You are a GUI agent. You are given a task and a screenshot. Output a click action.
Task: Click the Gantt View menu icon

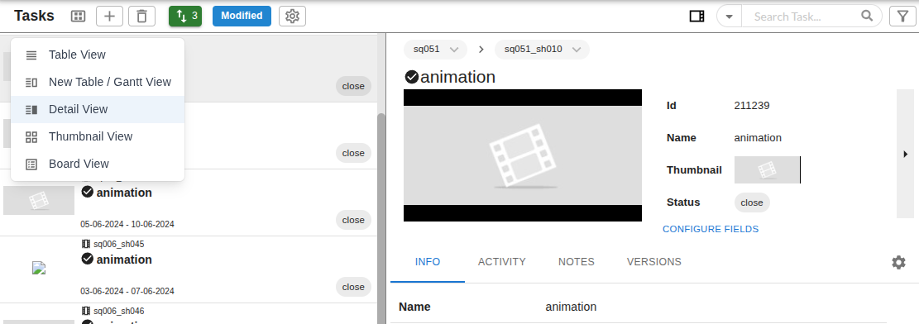pos(31,83)
